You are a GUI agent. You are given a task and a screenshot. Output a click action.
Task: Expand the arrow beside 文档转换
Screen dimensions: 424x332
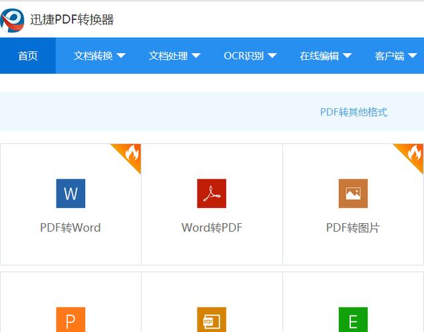click(121, 56)
